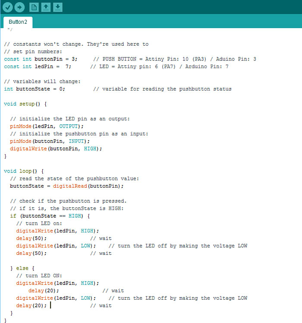Image resolution: width=302 pixels, height=323 pixels.
Task: Click the 'if (buttonState == HIGH) {' line
Action: coord(50,216)
